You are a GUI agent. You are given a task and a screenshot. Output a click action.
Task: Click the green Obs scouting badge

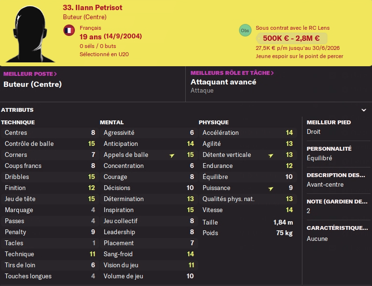(245, 30)
